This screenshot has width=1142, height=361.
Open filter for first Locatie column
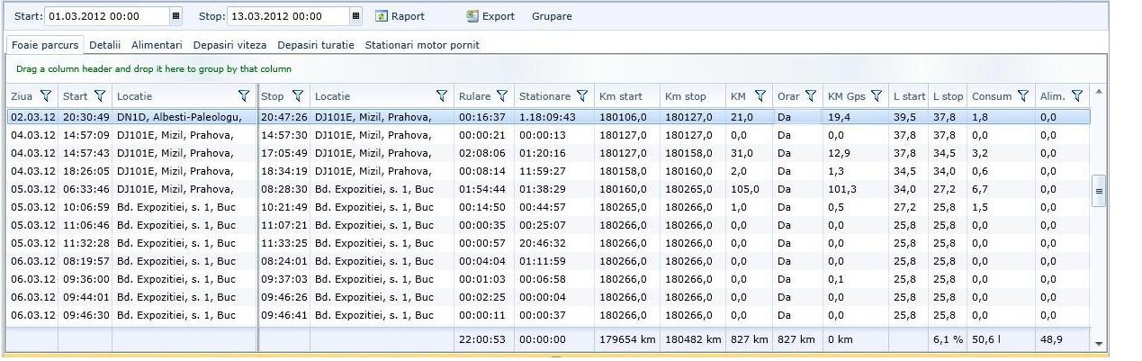(x=244, y=96)
